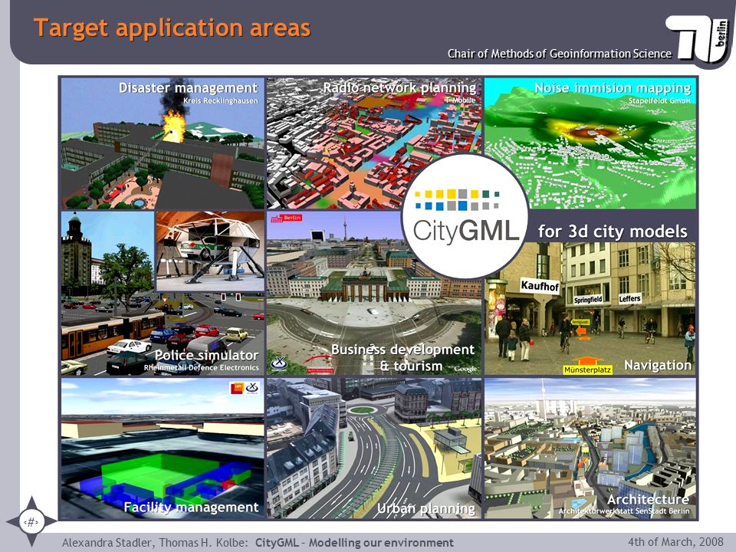Select the Urban planning roundabout image
Viewport: 736px width, 552px height.
[374, 449]
